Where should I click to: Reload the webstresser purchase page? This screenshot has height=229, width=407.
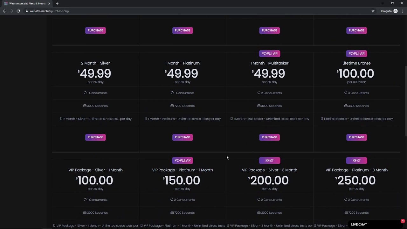(18, 11)
